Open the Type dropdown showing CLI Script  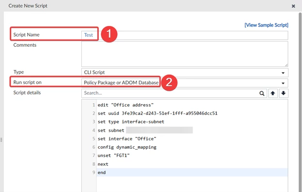[185, 72]
